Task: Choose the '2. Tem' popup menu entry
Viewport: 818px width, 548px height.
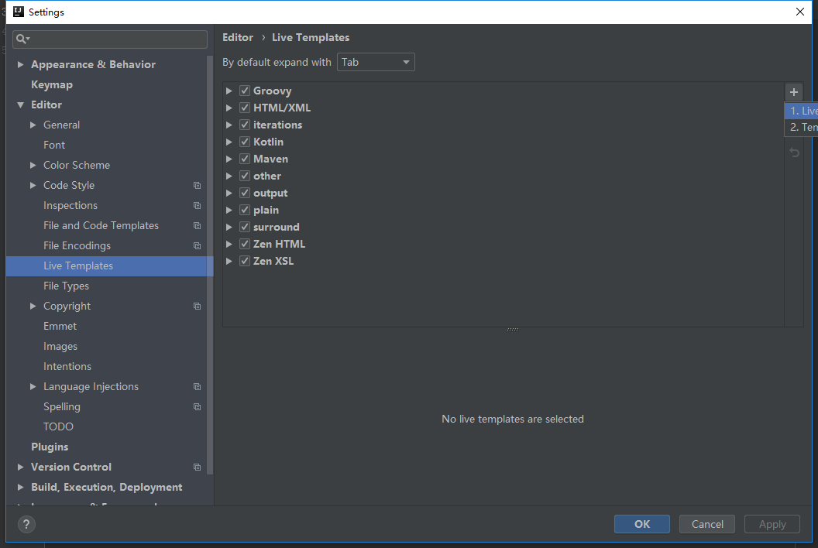Action: [802, 128]
